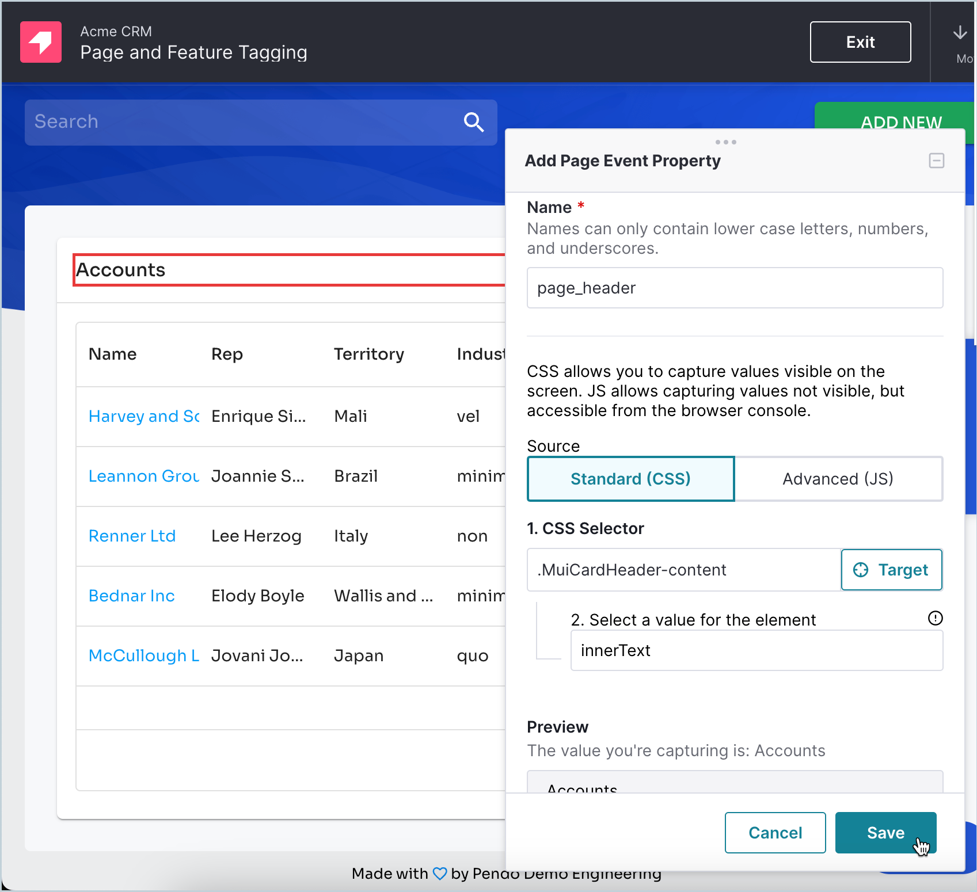Minimize the Add Page Event Property panel
This screenshot has width=977, height=892.
(936, 161)
